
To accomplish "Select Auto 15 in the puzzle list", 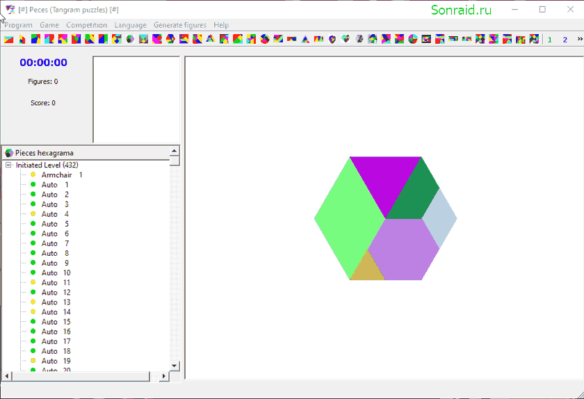I will click(56, 322).
